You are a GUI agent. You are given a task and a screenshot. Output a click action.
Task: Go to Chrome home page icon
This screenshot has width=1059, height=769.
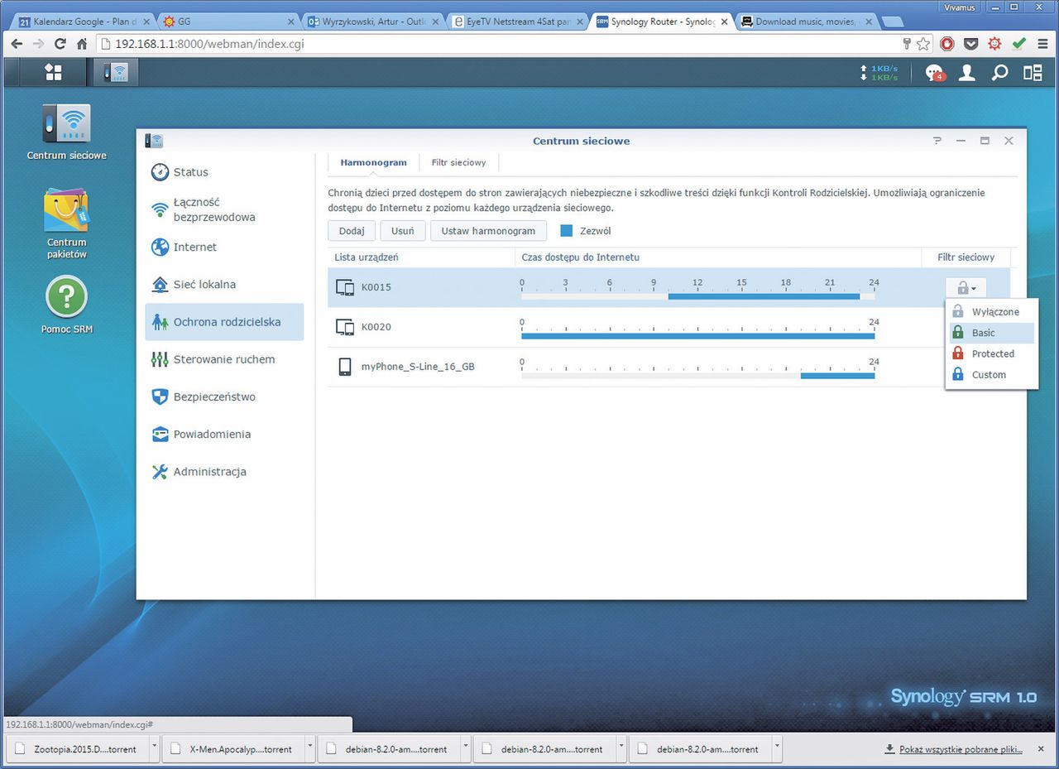(83, 44)
